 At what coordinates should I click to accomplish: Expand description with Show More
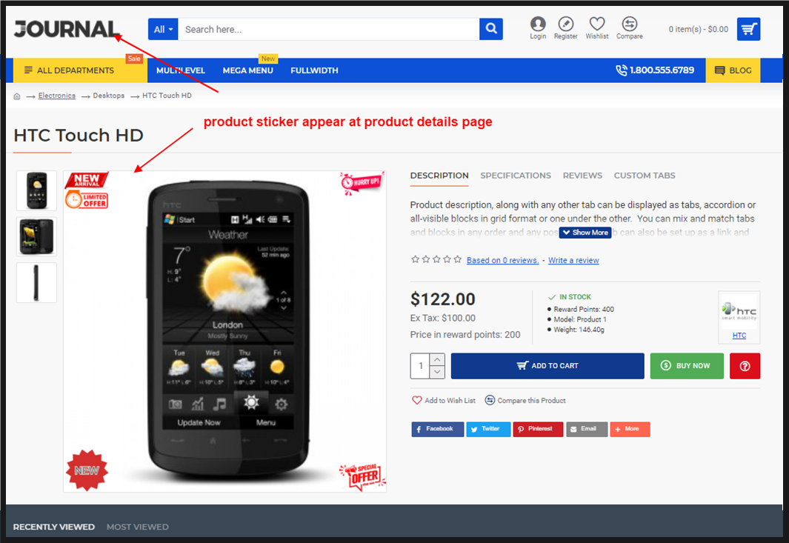(585, 233)
